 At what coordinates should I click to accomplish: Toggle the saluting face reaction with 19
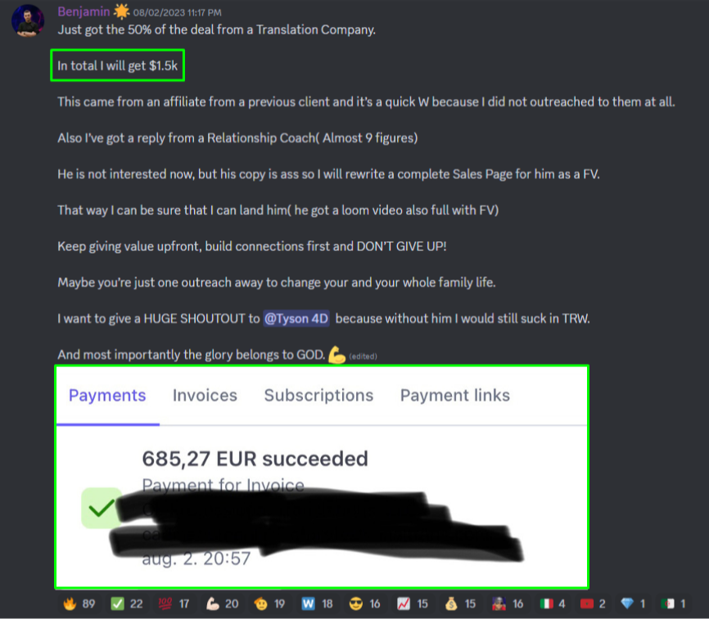click(x=270, y=603)
